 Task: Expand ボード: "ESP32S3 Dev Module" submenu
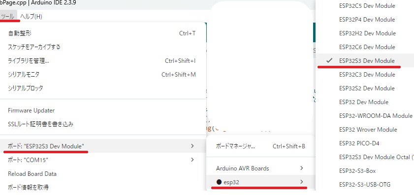103,146
